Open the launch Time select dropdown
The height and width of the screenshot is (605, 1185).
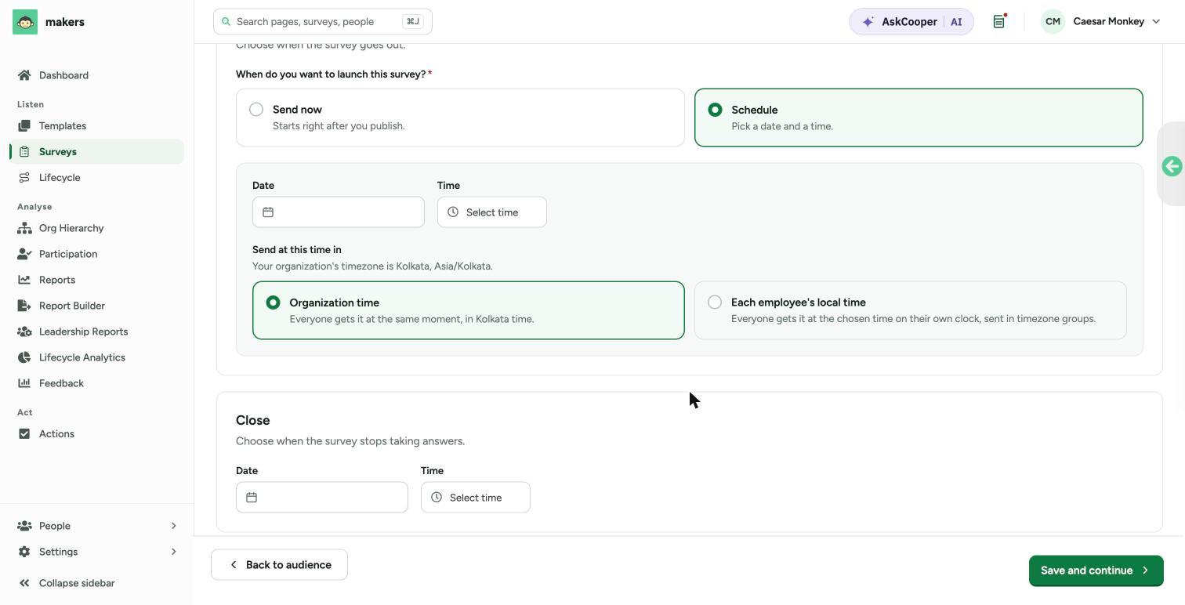(x=491, y=212)
